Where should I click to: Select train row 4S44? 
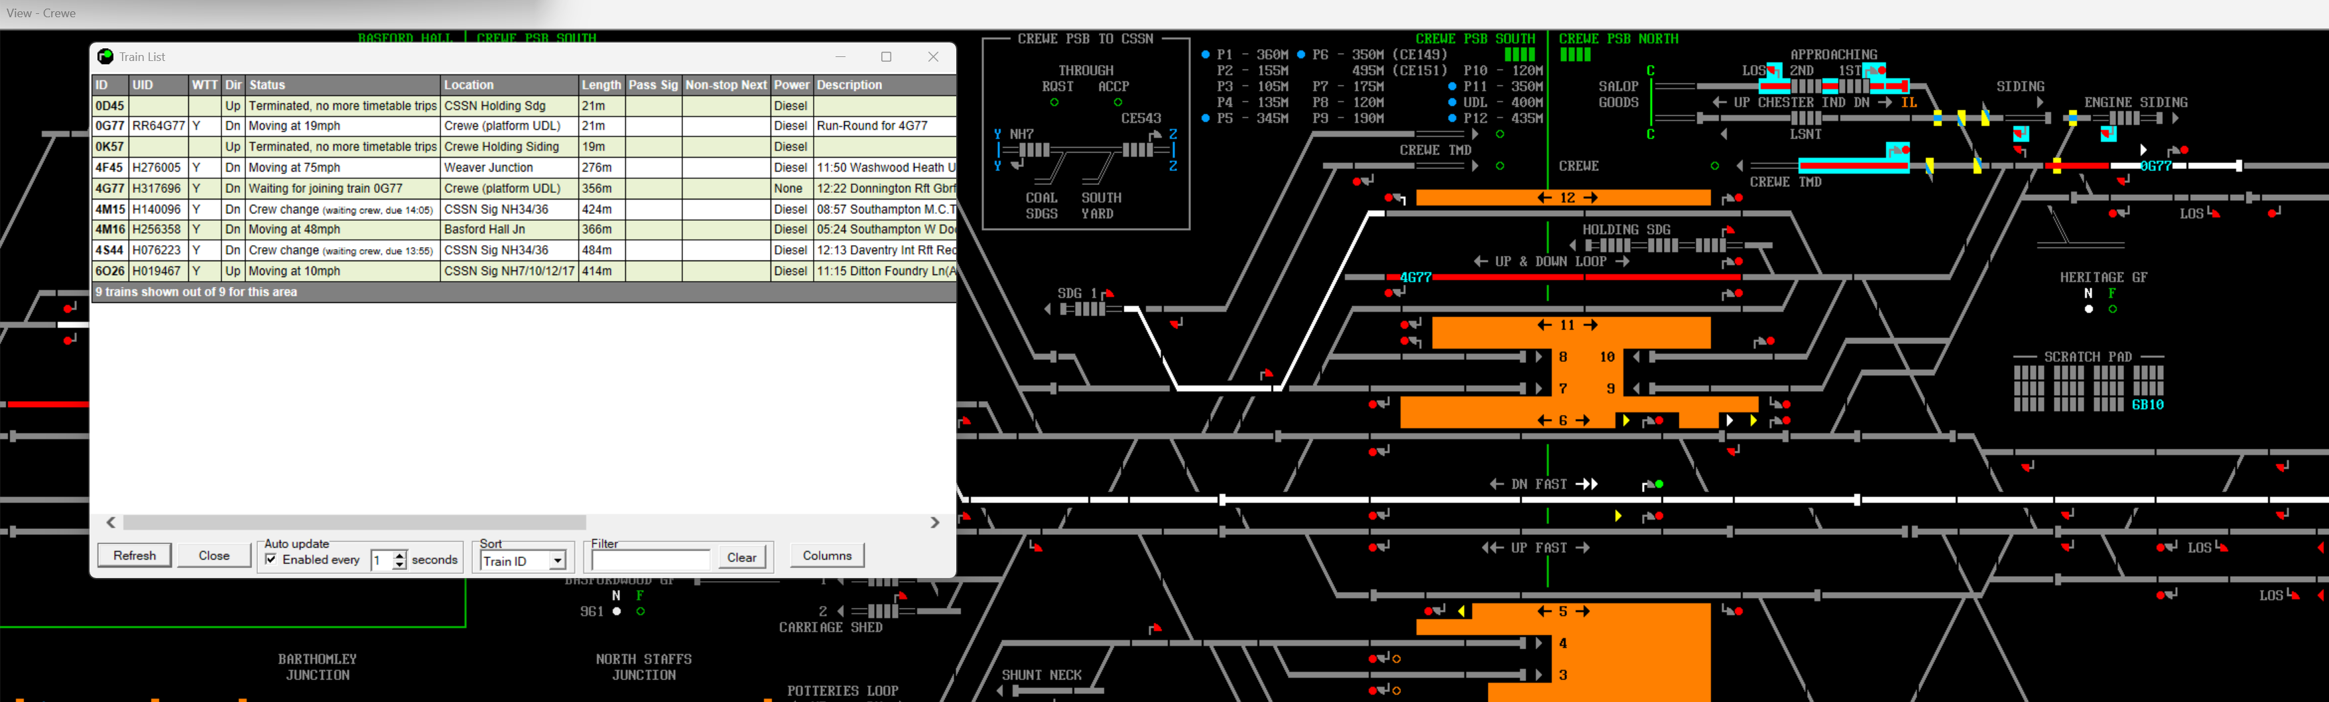(x=525, y=251)
